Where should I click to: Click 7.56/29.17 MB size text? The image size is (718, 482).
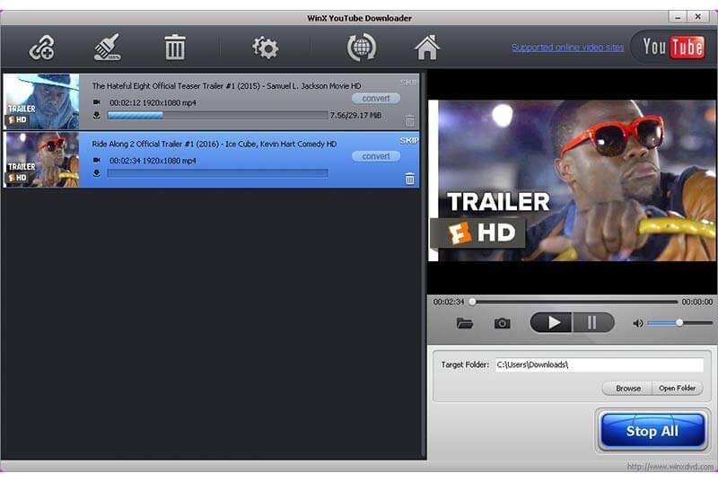coord(355,116)
